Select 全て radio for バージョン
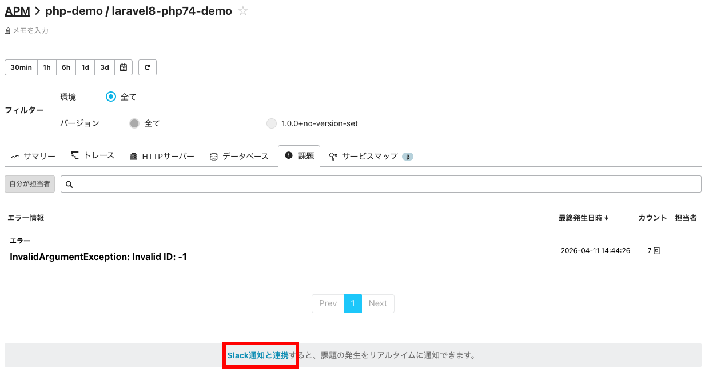 click(134, 123)
